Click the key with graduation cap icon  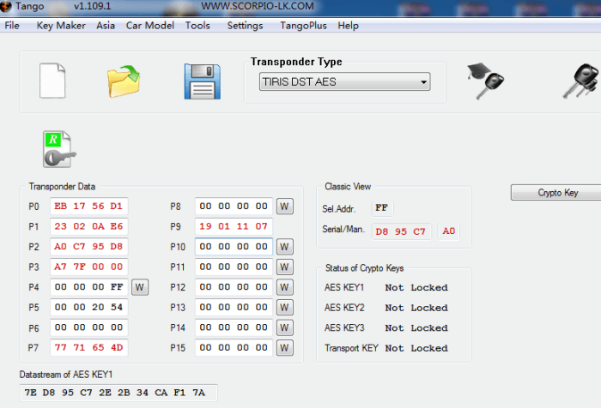[485, 81]
